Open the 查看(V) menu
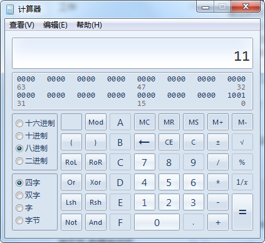This screenshot has height=243, width=265. click(22, 25)
